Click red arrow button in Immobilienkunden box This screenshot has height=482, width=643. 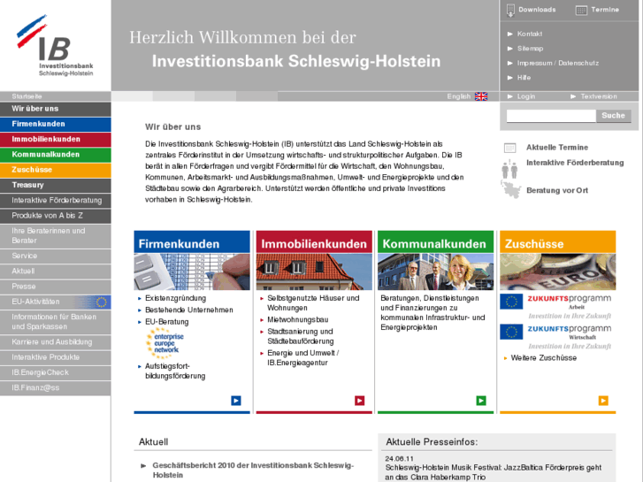click(x=360, y=401)
